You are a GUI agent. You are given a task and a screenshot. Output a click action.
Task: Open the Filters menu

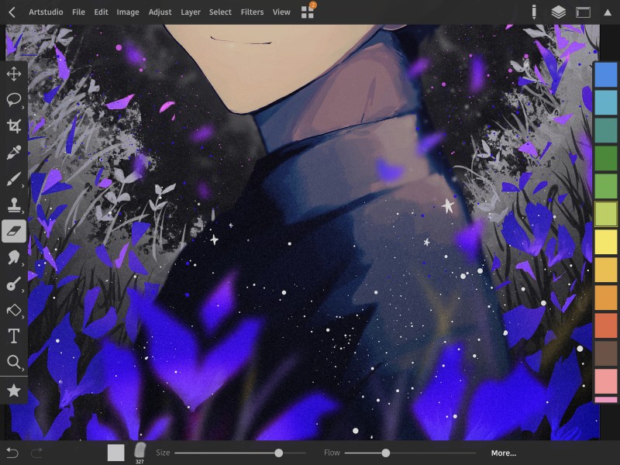(x=252, y=12)
